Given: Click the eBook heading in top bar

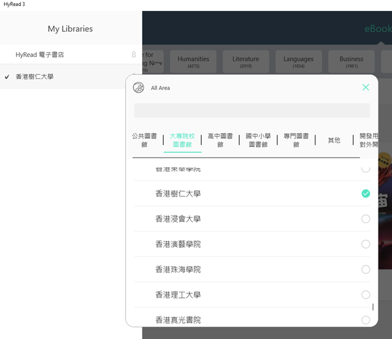Looking at the screenshot, I should point(378,29).
